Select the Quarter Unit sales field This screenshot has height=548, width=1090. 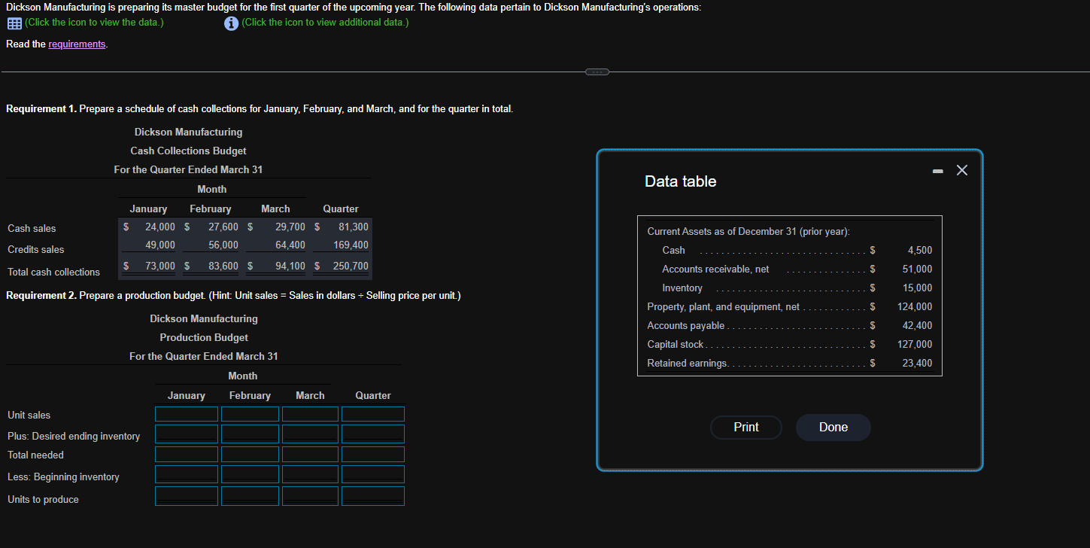tap(373, 414)
